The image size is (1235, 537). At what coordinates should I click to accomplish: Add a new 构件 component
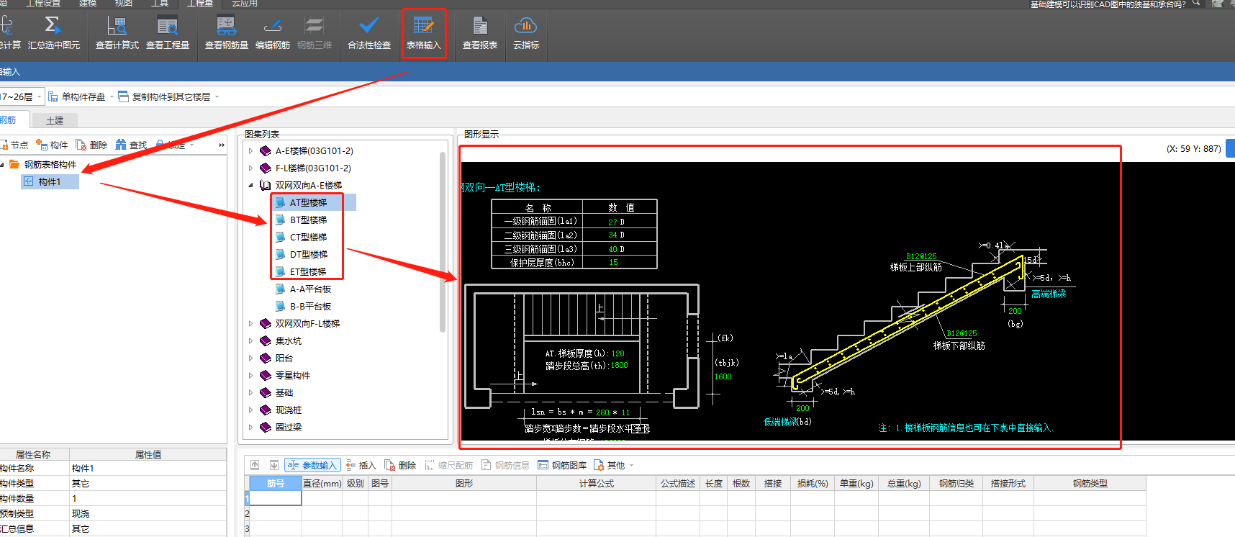point(52,145)
